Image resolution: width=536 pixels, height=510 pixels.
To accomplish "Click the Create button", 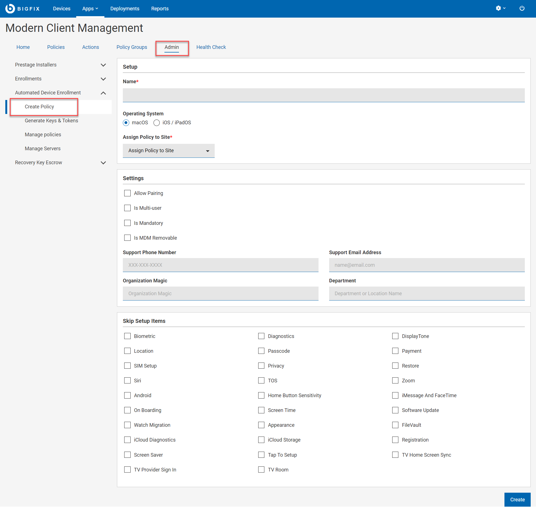I will point(517,500).
